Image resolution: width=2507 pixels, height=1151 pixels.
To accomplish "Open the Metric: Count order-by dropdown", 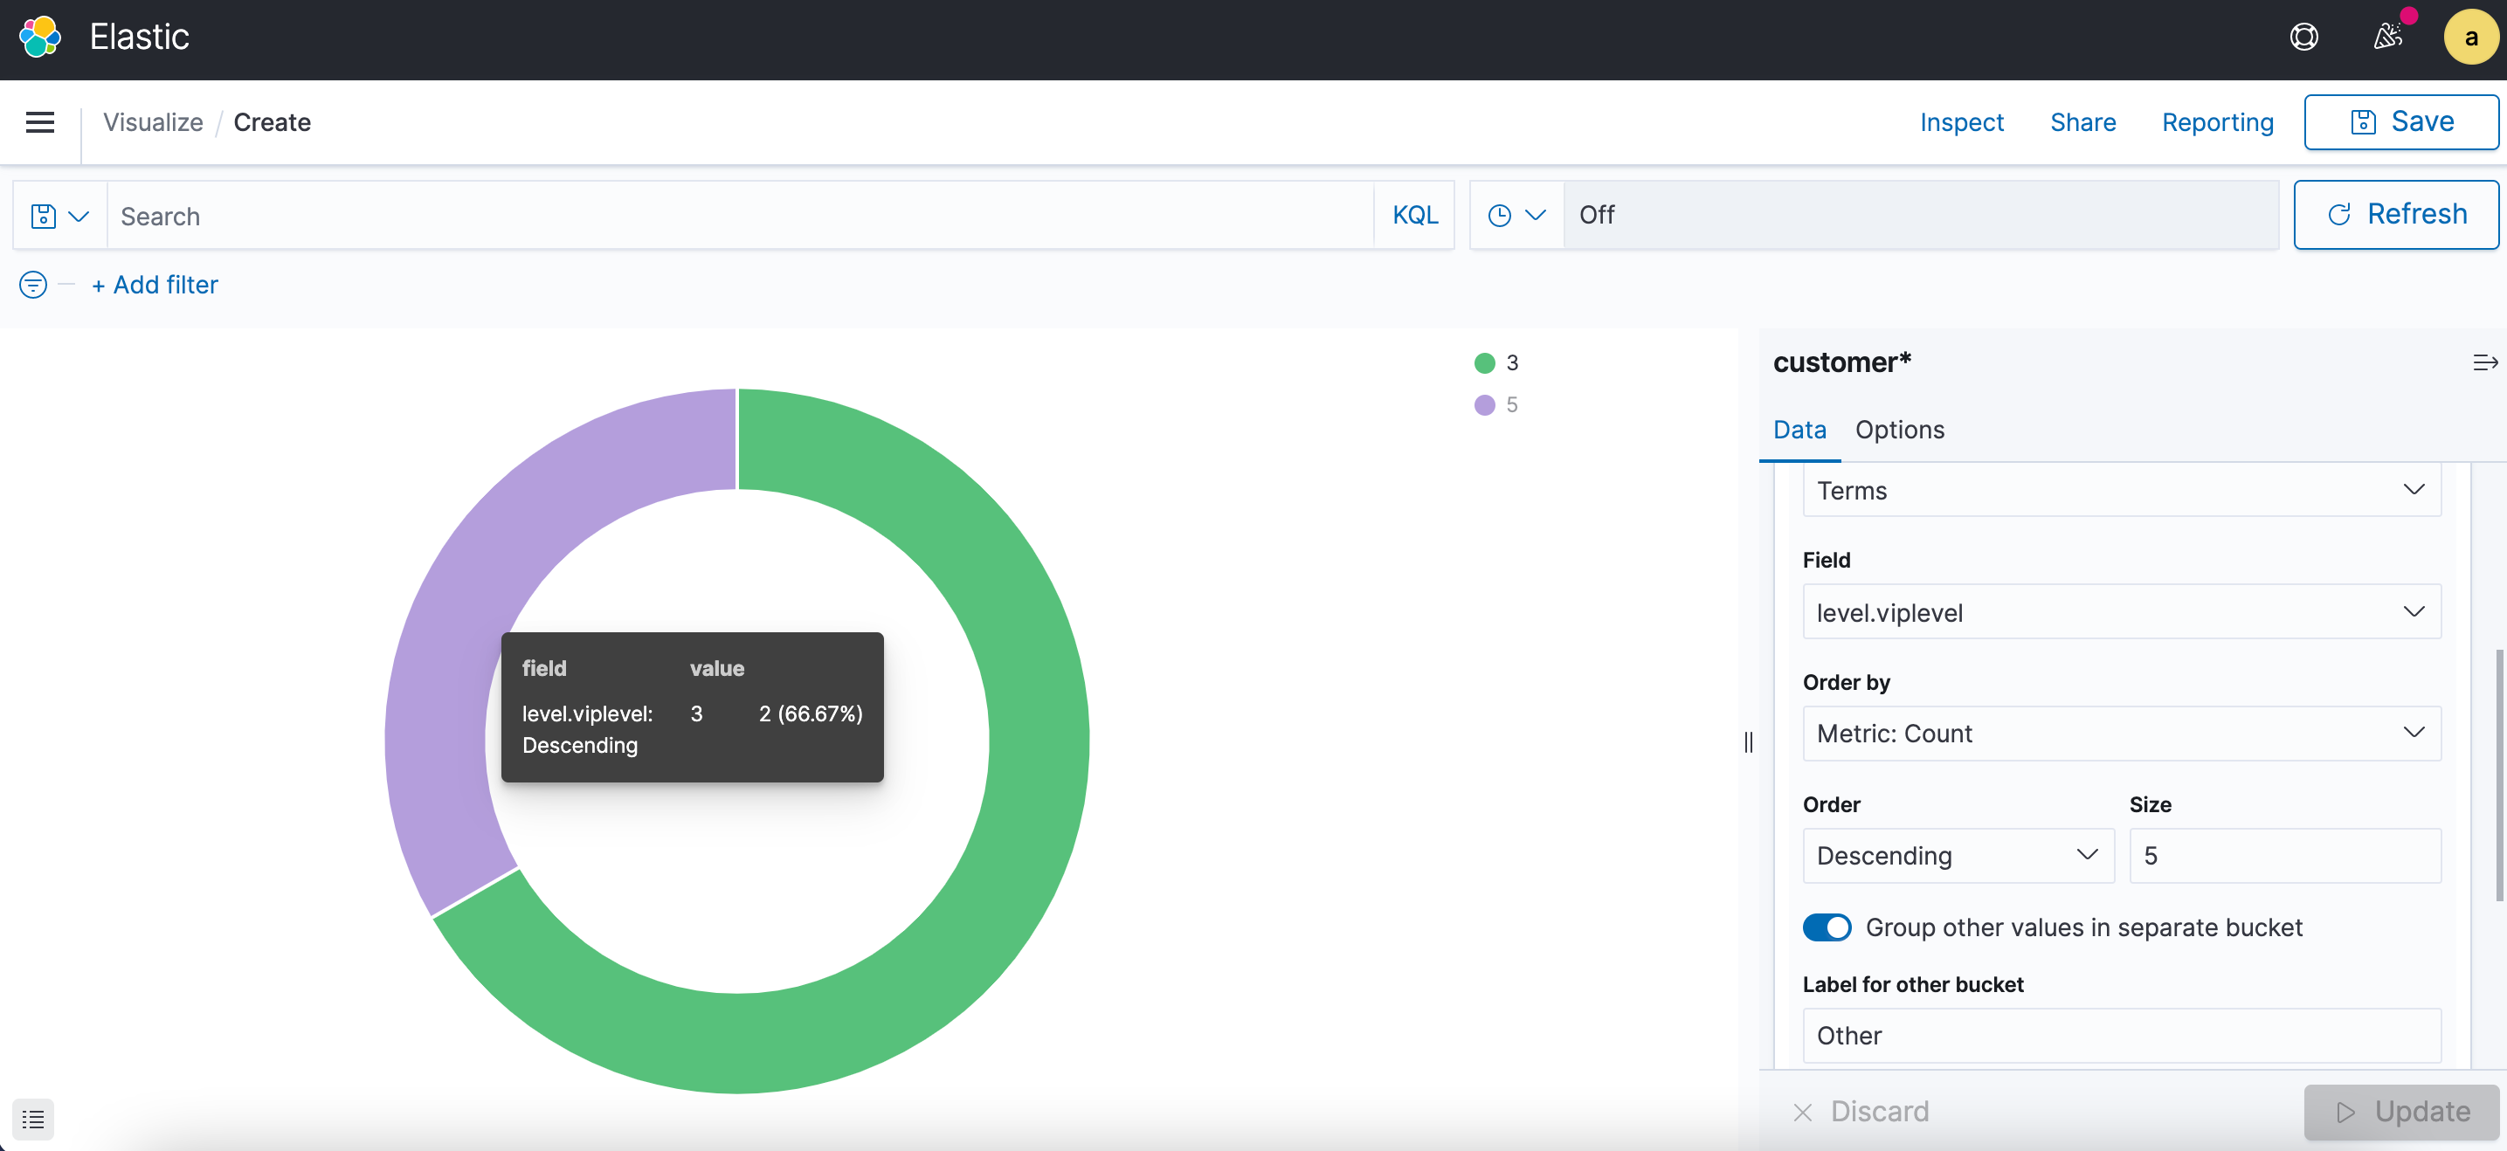I will coord(2122,734).
